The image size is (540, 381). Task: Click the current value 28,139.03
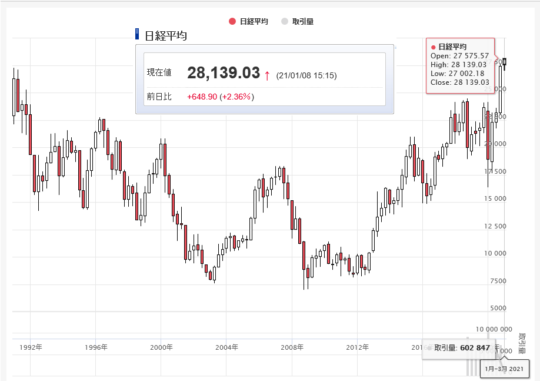tap(224, 73)
